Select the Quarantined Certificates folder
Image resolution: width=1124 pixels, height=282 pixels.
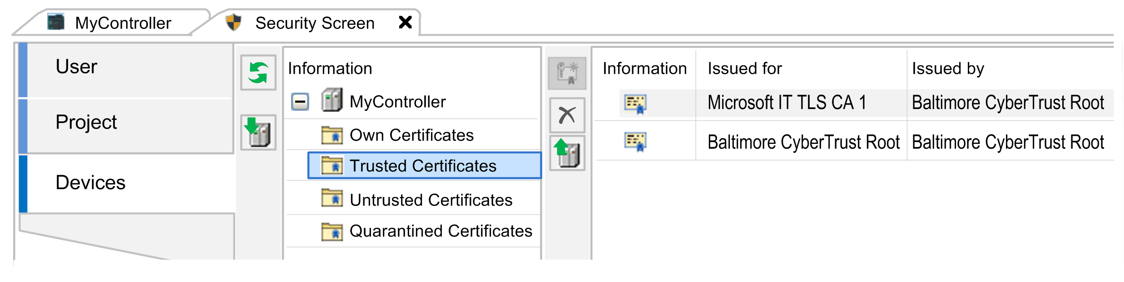tap(440, 231)
